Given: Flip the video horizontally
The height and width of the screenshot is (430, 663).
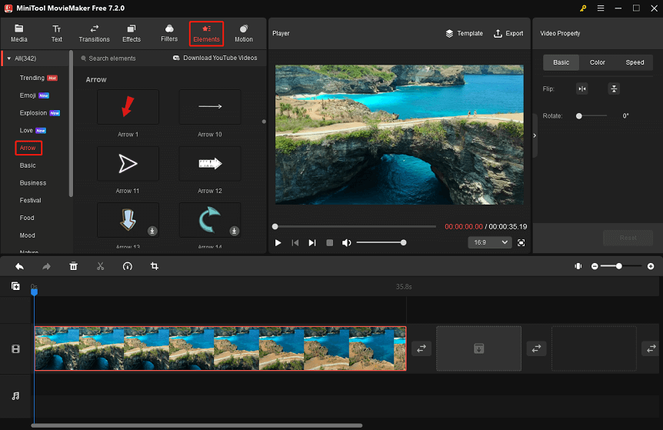Looking at the screenshot, I should 582,88.
